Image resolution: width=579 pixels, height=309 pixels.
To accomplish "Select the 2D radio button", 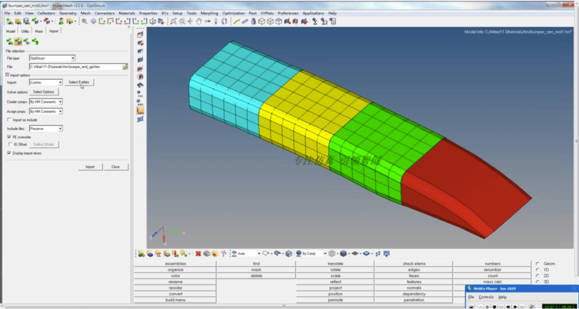I will 538,276.
